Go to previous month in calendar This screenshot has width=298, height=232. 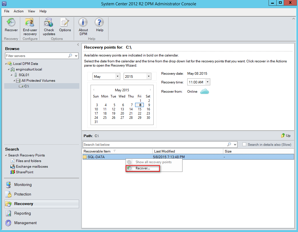(94, 90)
